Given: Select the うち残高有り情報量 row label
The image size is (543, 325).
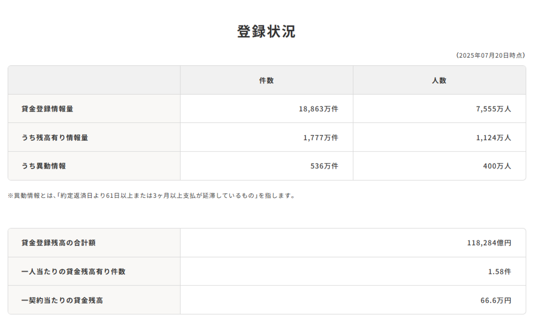Looking at the screenshot, I should pos(55,138).
